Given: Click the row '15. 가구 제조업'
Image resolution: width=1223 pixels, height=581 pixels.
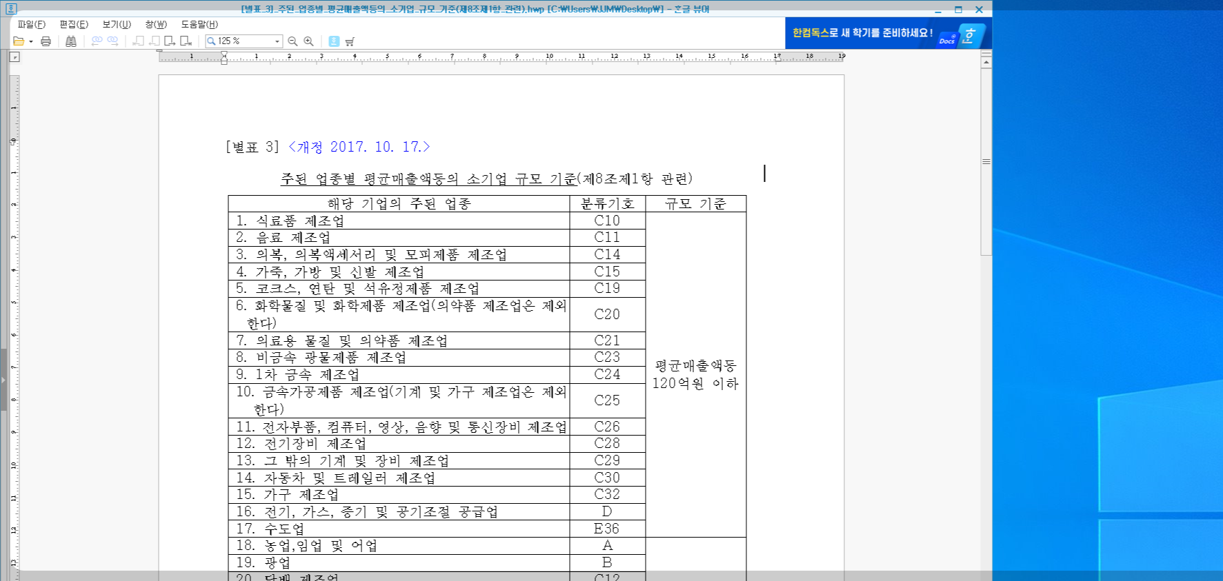Looking at the screenshot, I should [399, 495].
